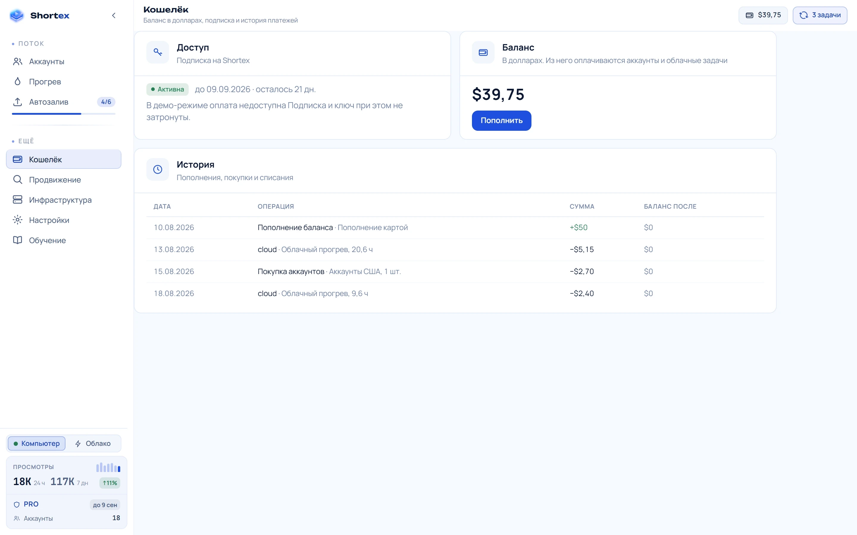Click the header balance $39,75 button
Image resolution: width=857 pixels, height=535 pixels.
click(x=763, y=15)
